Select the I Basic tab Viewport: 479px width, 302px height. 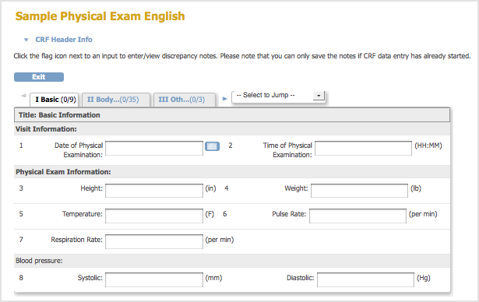point(55,100)
